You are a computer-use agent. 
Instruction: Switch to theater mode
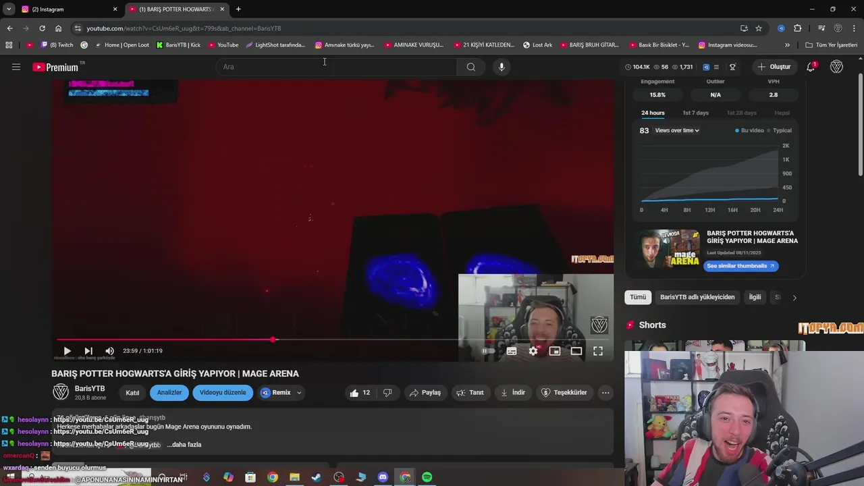(576, 351)
